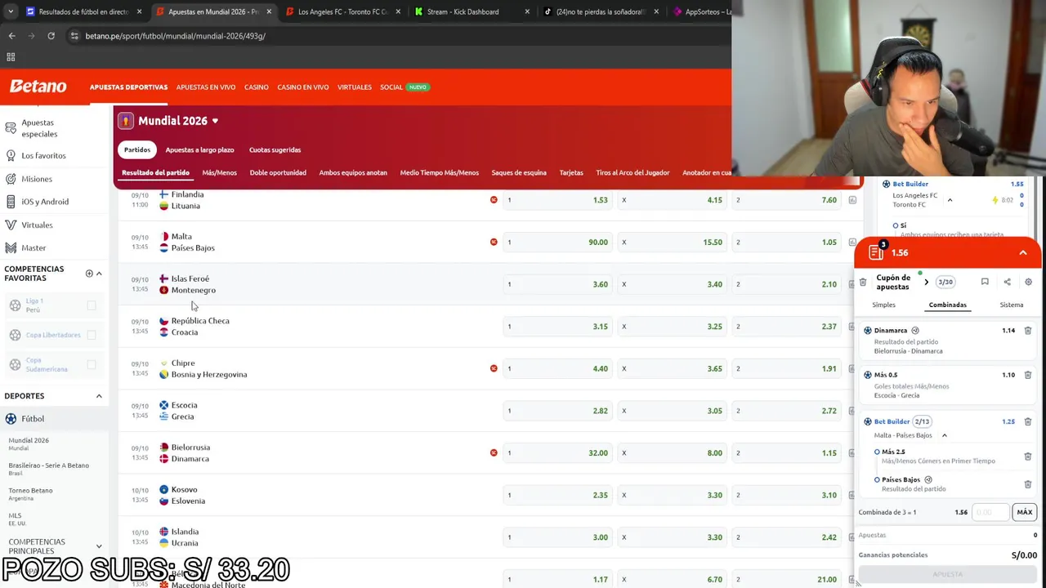Image resolution: width=1046 pixels, height=588 pixels.
Task: Collapse the Competencias Favoritas section
Action: point(99,274)
